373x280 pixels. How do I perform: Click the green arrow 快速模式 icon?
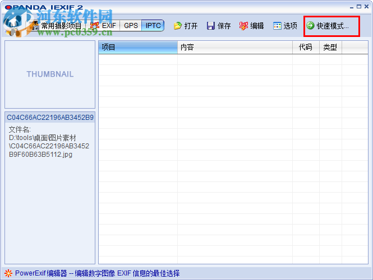click(310, 25)
